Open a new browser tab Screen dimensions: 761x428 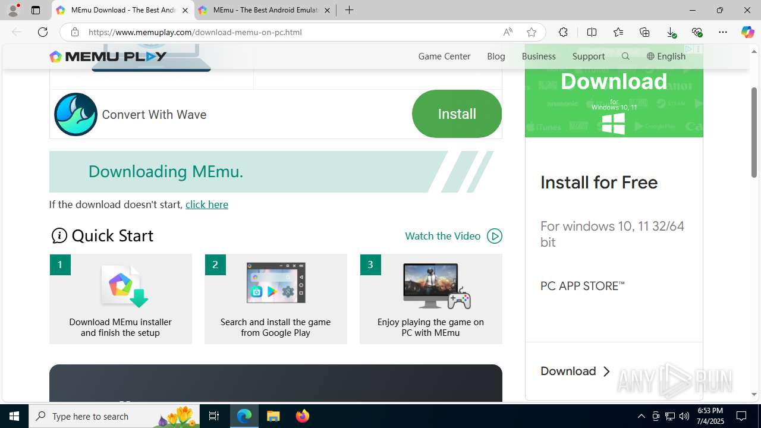coord(349,10)
